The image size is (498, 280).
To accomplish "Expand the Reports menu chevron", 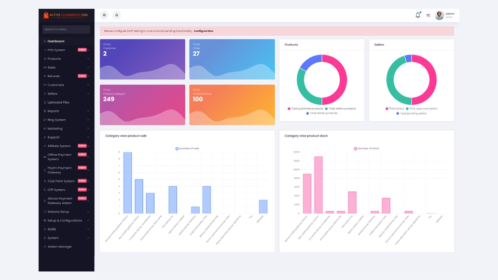I will pyautogui.click(x=88, y=111).
